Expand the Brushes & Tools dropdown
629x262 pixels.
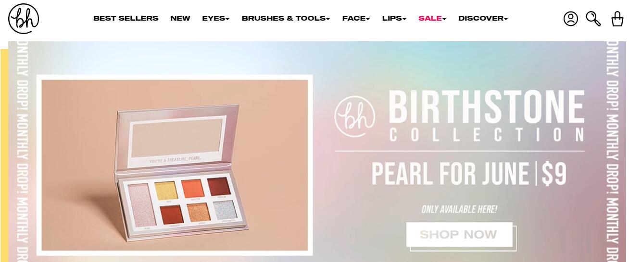(x=286, y=18)
